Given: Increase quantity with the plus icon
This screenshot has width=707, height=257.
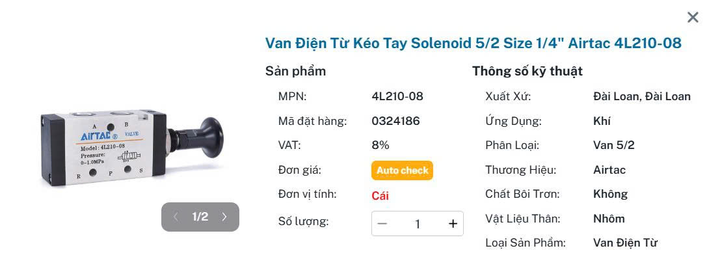Looking at the screenshot, I should pos(453,224).
